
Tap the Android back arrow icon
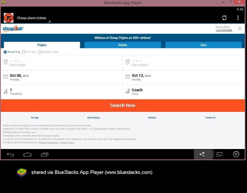coord(10,154)
